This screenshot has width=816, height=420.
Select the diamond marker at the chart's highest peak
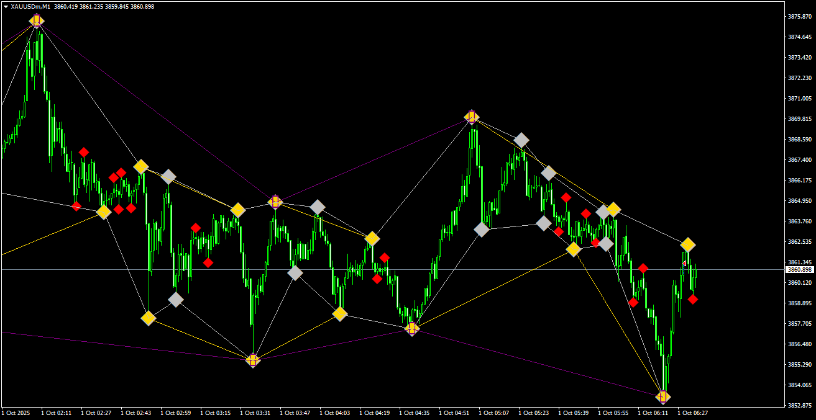pyautogui.click(x=37, y=21)
